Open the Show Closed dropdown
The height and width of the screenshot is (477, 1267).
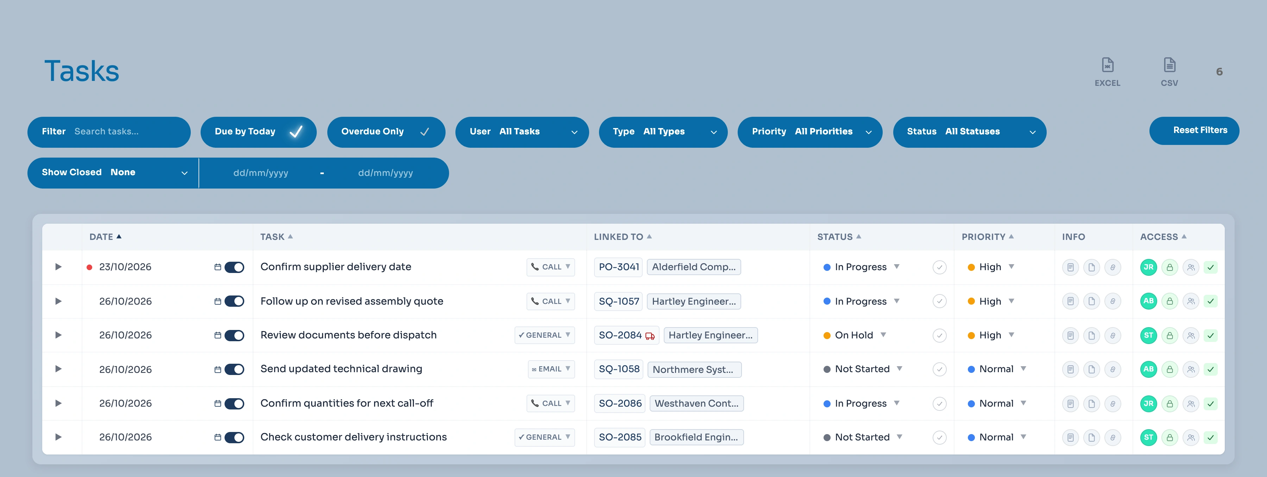(113, 173)
